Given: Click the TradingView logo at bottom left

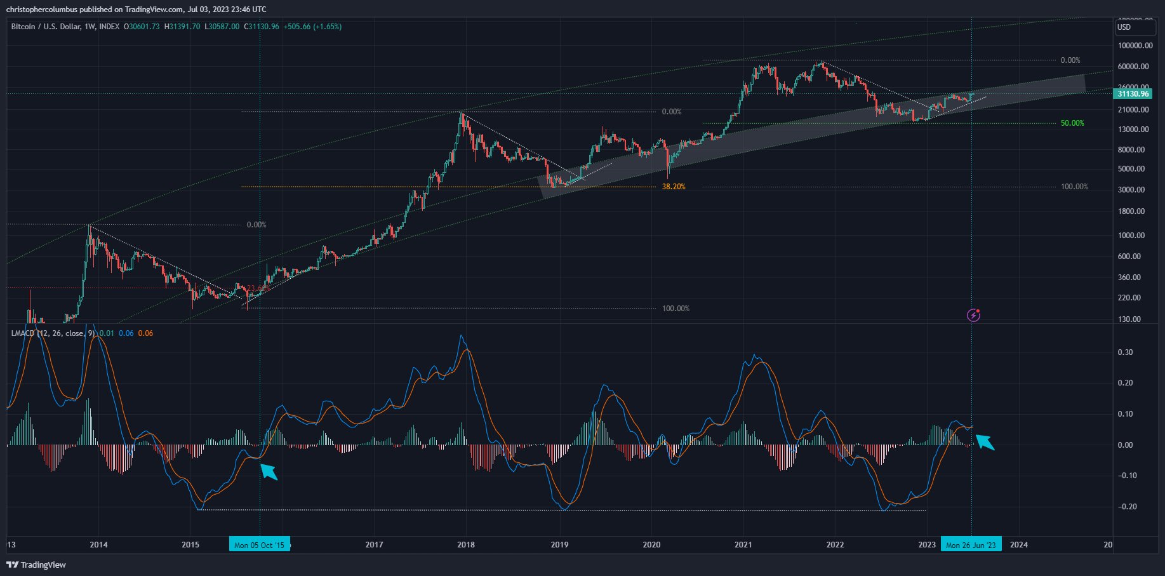Looking at the screenshot, I should click(x=36, y=565).
